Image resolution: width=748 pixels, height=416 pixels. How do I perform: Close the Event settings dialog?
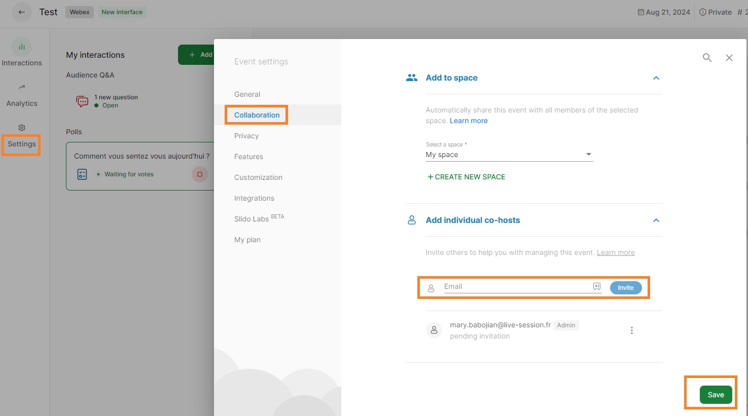(729, 58)
